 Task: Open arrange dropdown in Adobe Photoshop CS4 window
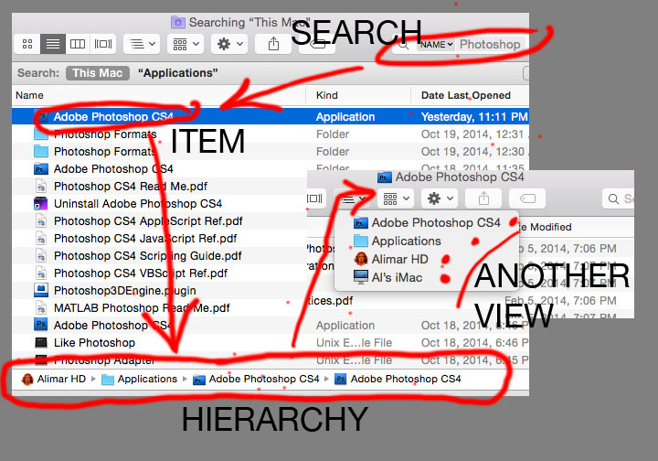tap(354, 198)
